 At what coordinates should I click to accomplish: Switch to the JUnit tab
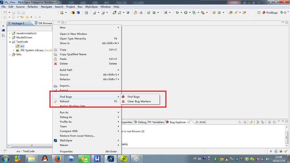[200, 122]
